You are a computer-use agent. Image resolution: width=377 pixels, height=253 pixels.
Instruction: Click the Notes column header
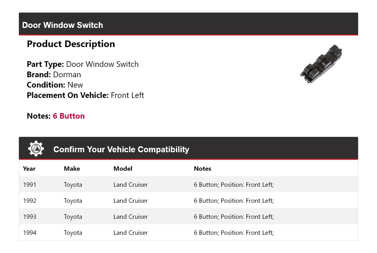tap(203, 169)
